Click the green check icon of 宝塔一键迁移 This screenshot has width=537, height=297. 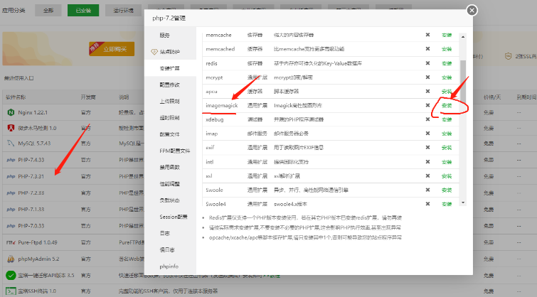click(11, 275)
